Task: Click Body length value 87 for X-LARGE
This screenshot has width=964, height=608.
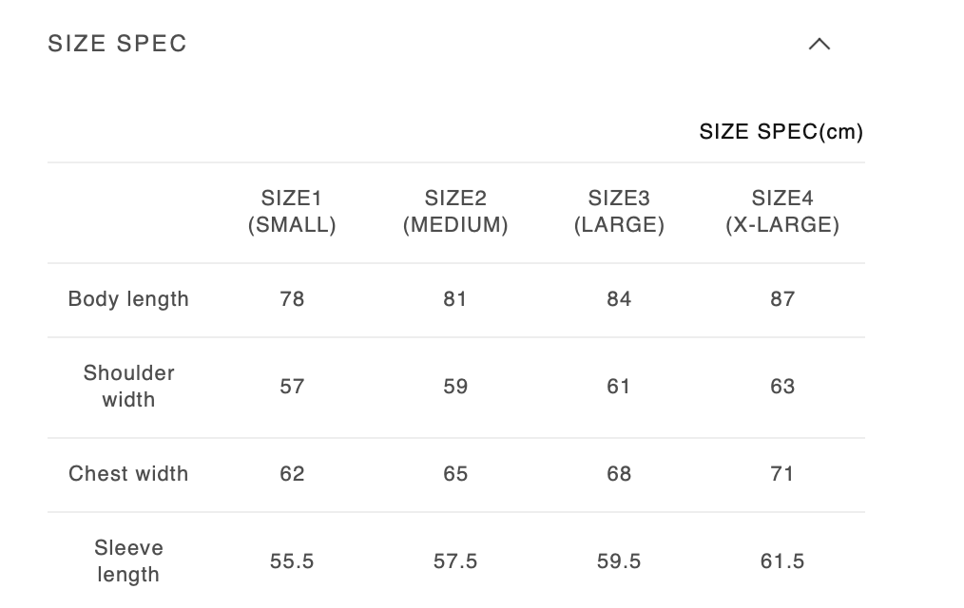Action: (782, 299)
